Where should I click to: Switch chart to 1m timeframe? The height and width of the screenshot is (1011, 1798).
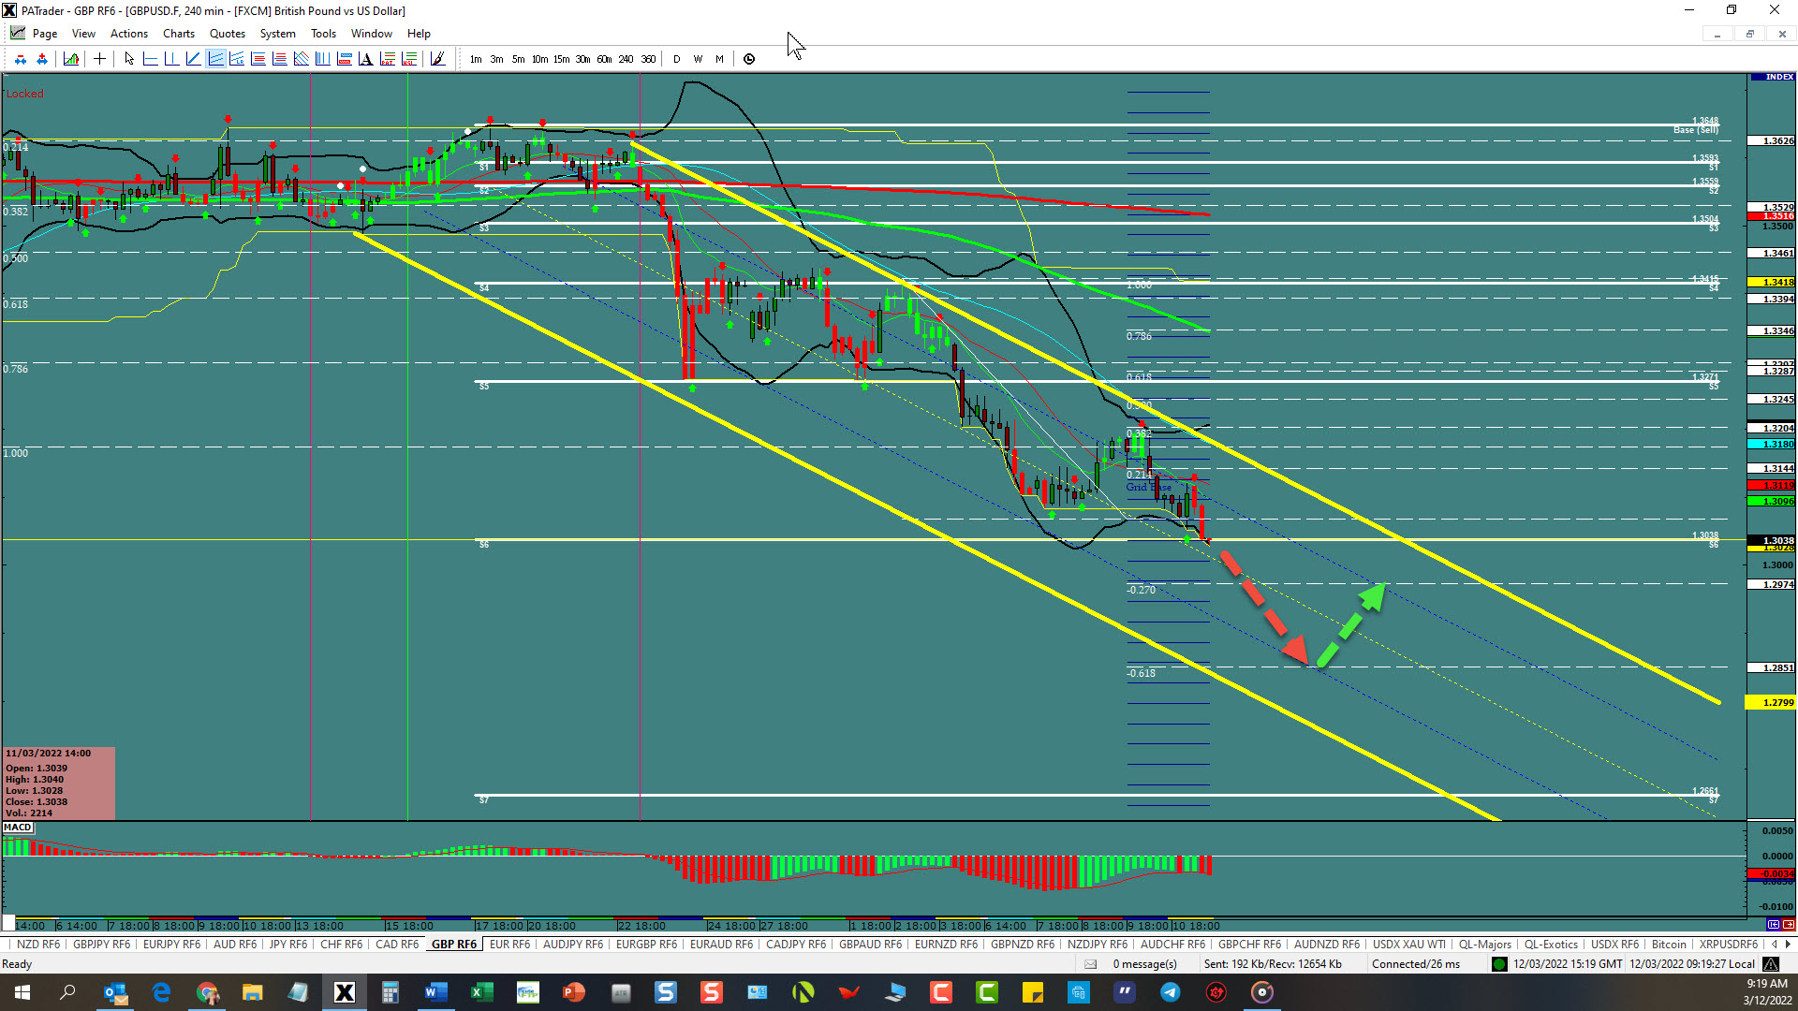(x=476, y=59)
